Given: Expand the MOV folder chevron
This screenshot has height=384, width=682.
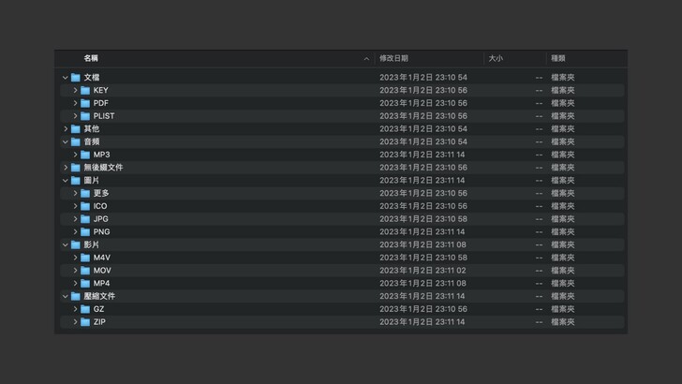Looking at the screenshot, I should tap(75, 271).
